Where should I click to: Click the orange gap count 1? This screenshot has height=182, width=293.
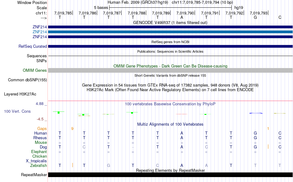(268, 129)
